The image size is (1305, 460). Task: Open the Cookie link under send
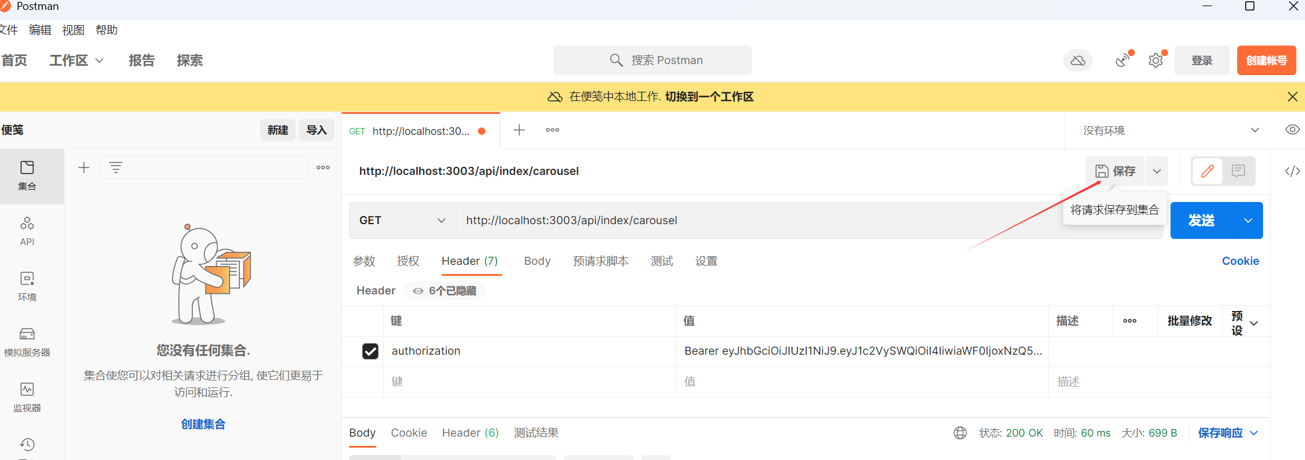(x=1241, y=261)
